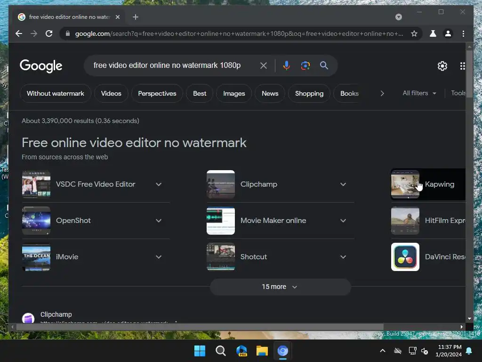The width and height of the screenshot is (482, 362).
Task: Open File Explorer from taskbar
Action: click(x=262, y=351)
